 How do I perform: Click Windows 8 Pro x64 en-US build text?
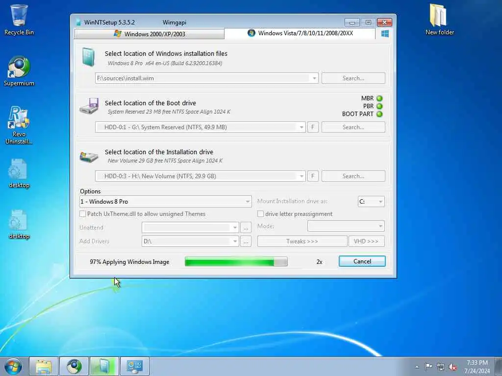[165, 63]
